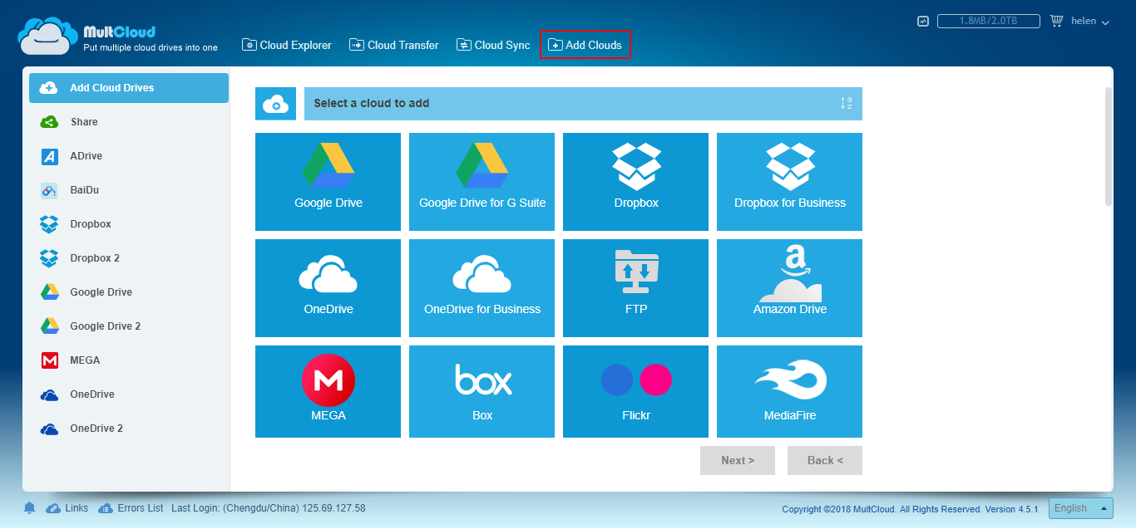Choose the MediaFire cloud tile

pyautogui.click(x=789, y=391)
